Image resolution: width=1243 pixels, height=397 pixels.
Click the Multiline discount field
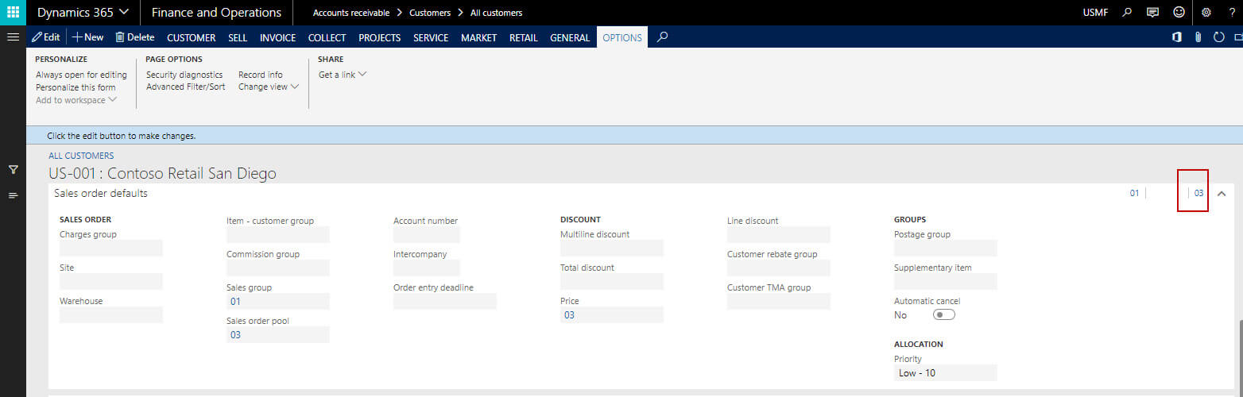tap(612, 248)
